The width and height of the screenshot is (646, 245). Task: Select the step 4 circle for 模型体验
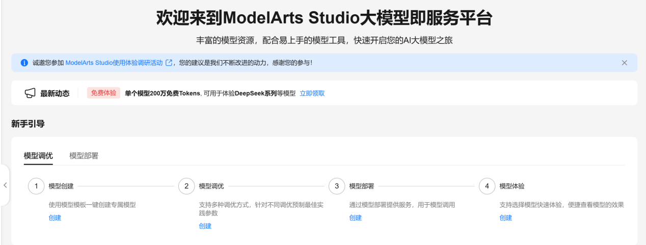[487, 186]
